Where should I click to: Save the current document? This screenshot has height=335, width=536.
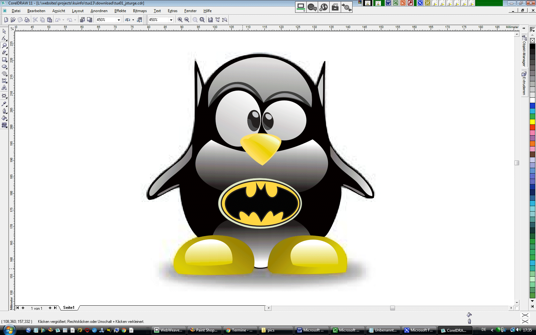click(20, 20)
